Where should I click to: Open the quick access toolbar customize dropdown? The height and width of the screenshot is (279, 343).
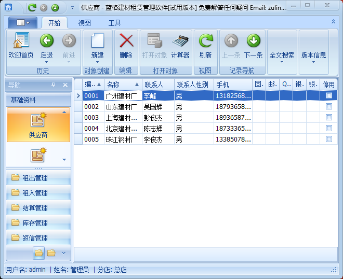pyautogui.click(x=72, y=8)
